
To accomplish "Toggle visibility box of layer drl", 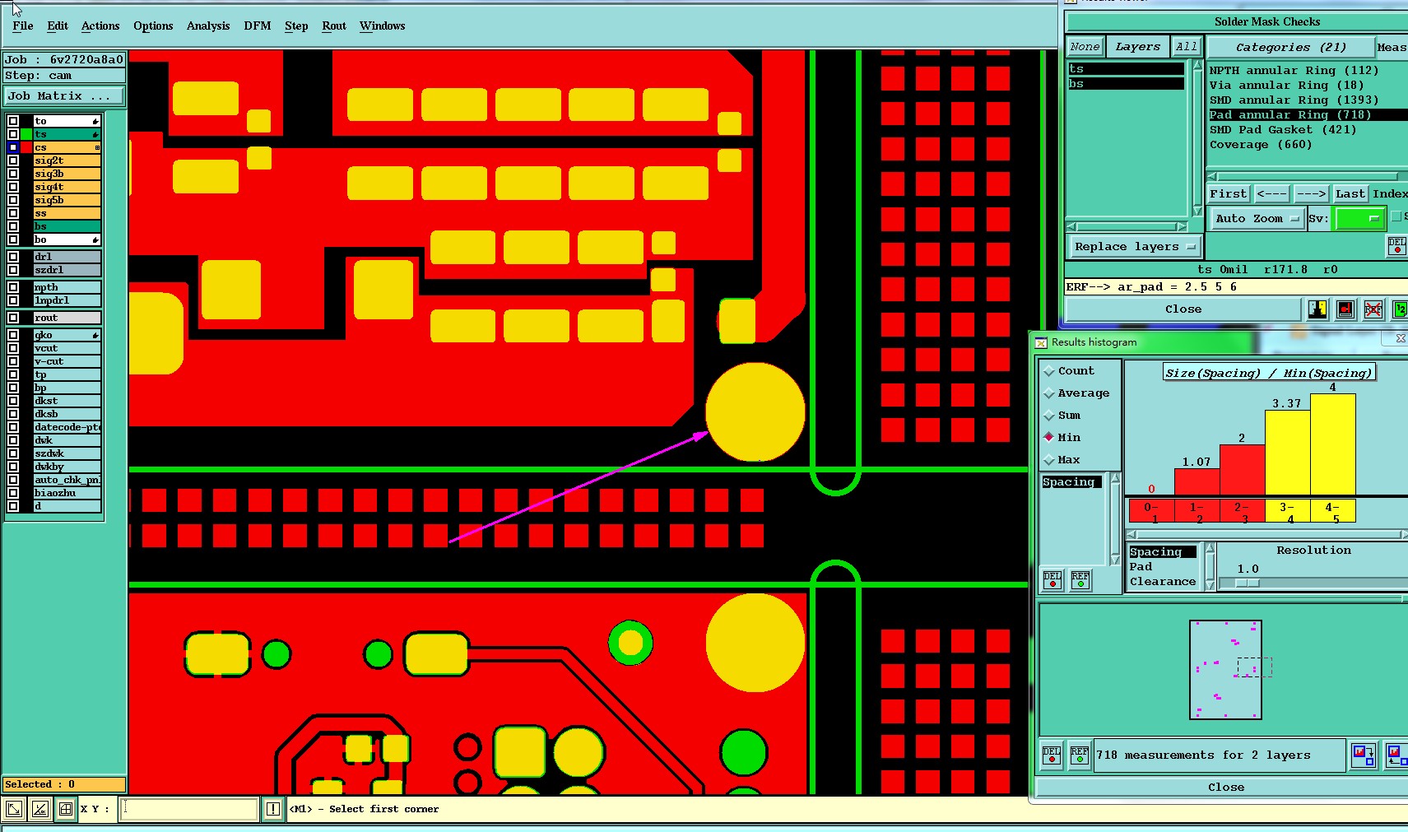I will (x=13, y=257).
